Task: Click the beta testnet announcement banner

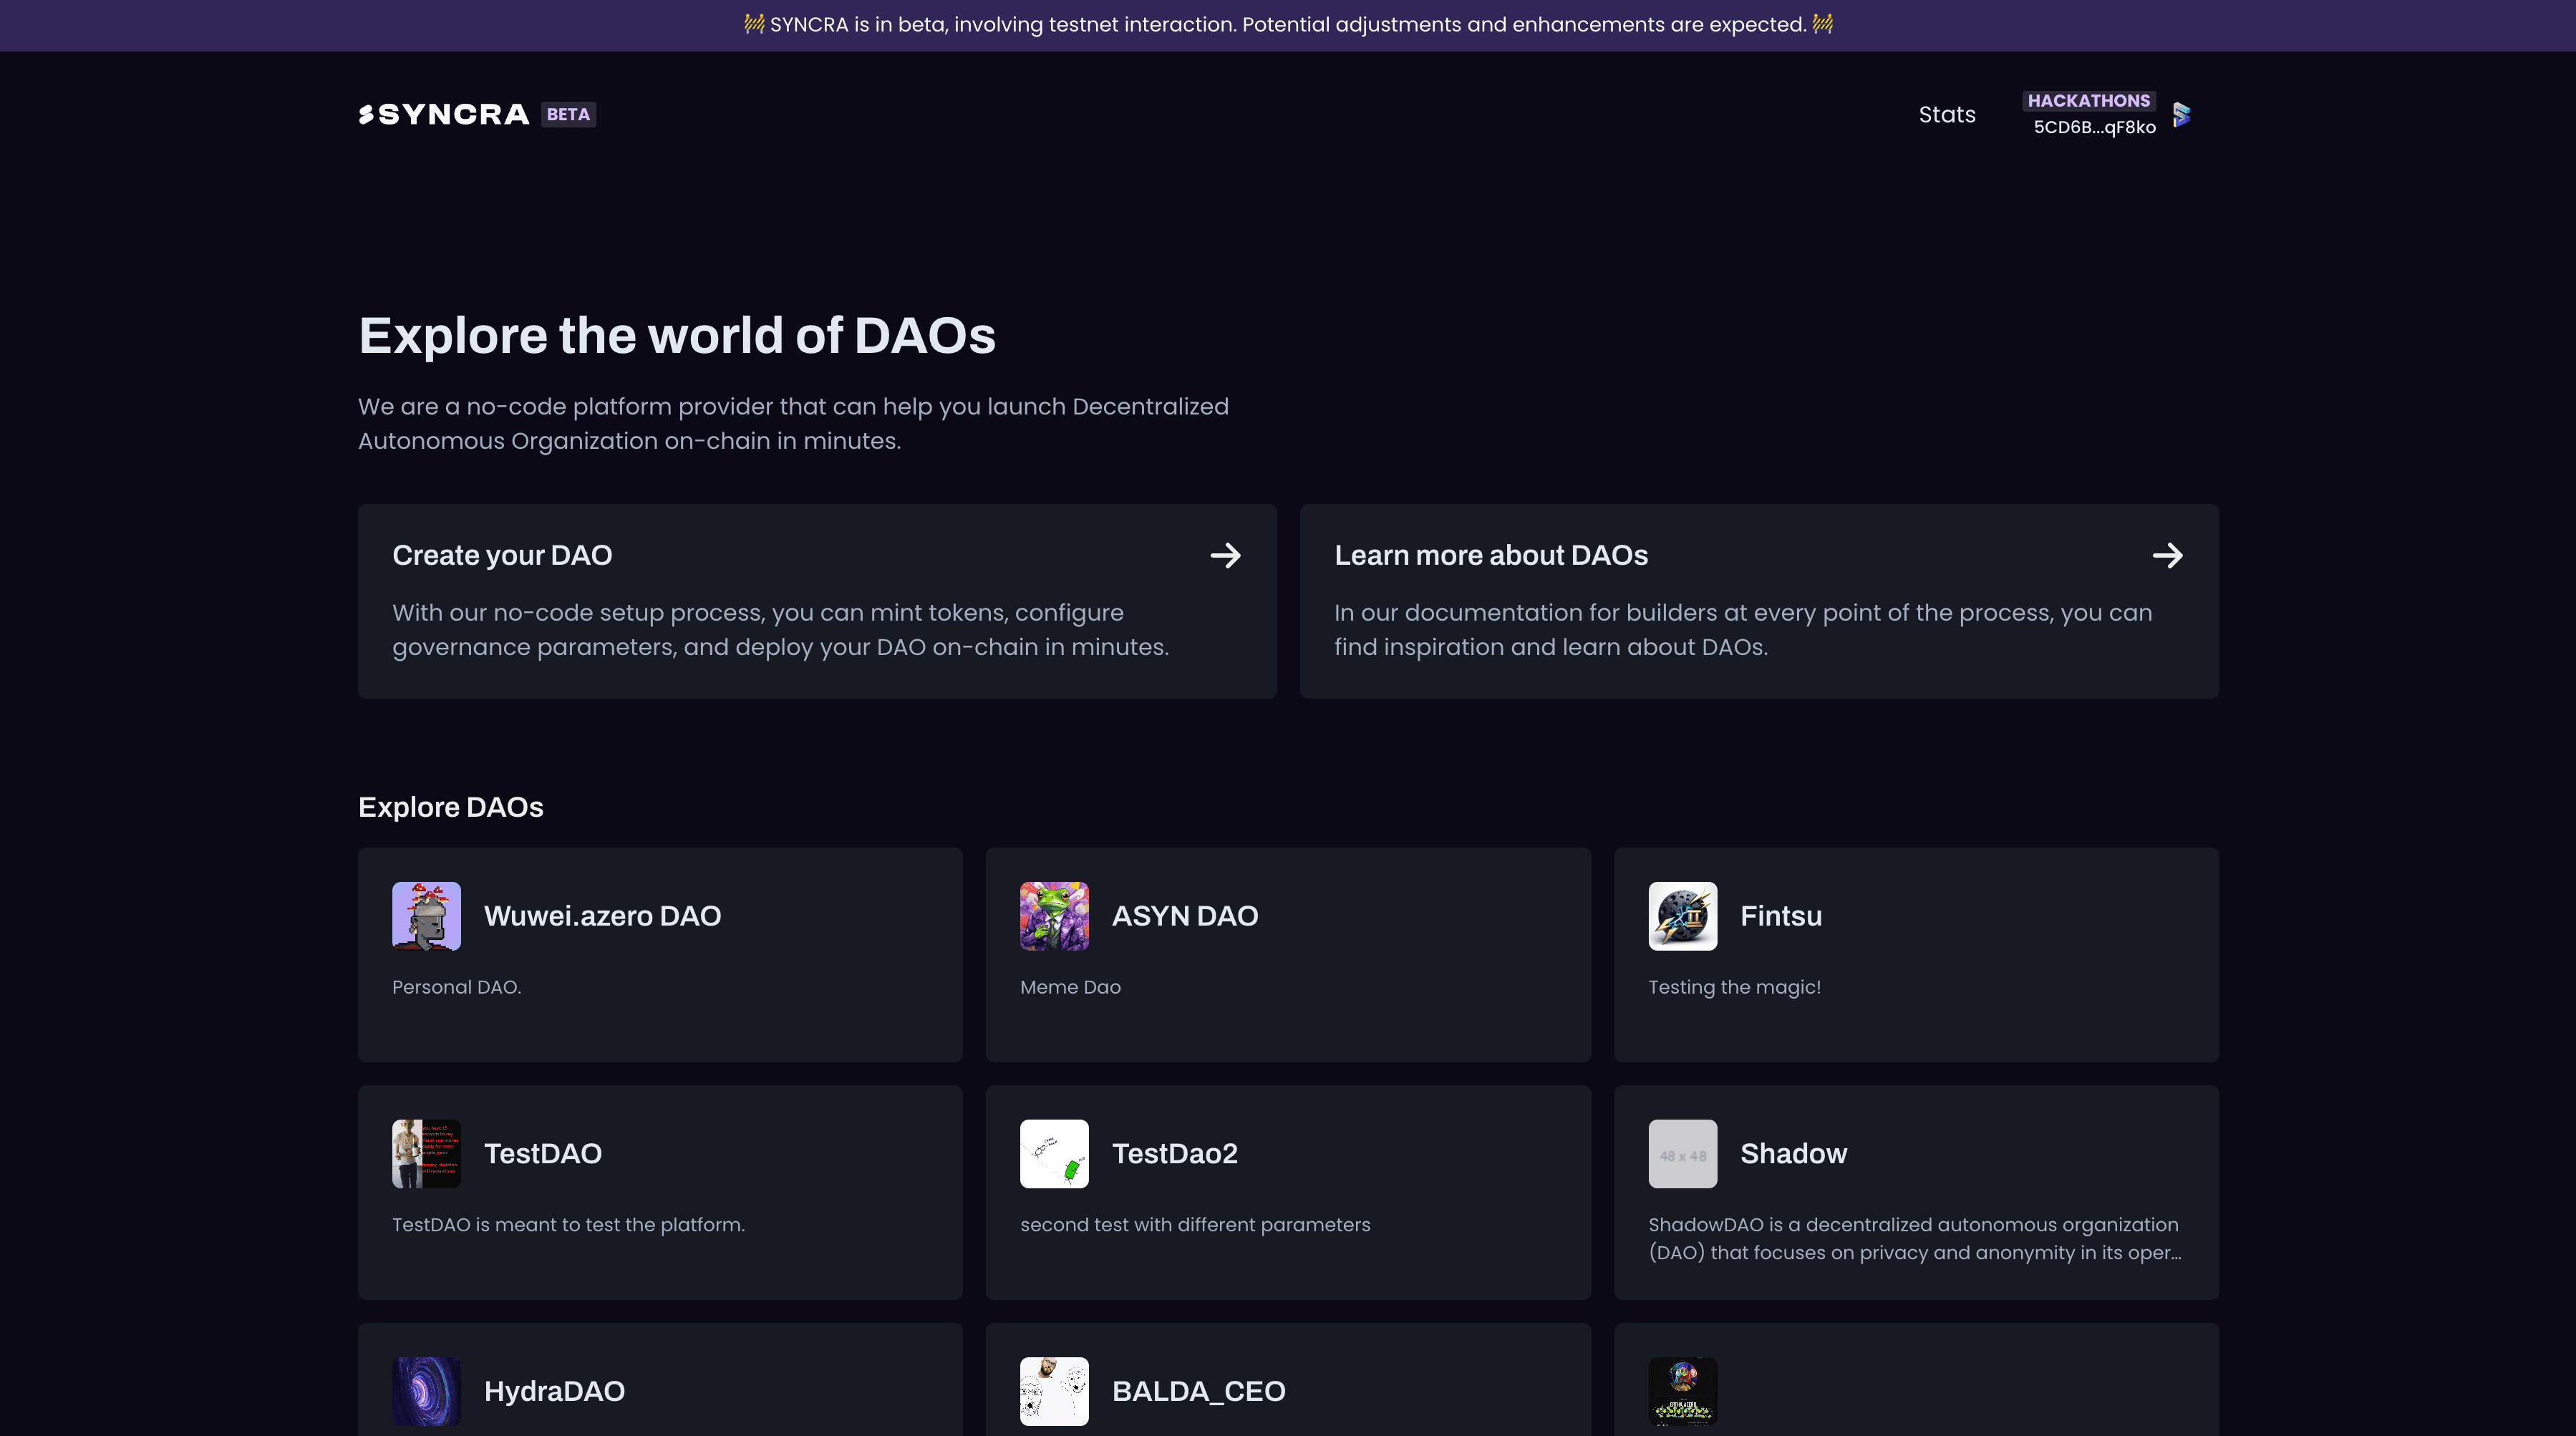Action: click(1288, 25)
